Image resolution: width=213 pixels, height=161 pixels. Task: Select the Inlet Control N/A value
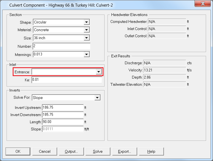click(x=167, y=29)
